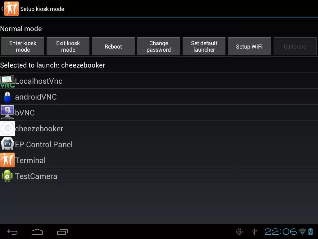Open the Change password button
This screenshot has width=318, height=239.
(x=159, y=46)
